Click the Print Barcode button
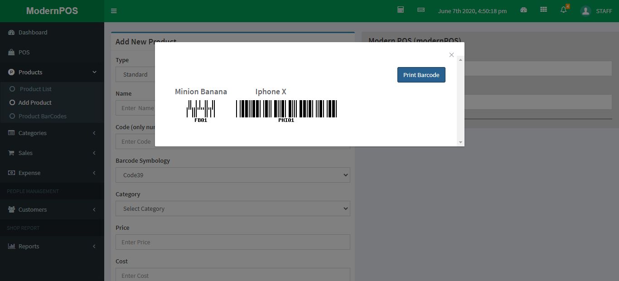 click(421, 75)
